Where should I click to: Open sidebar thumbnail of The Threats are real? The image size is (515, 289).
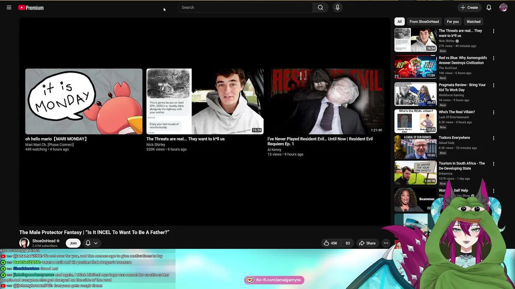click(415, 40)
